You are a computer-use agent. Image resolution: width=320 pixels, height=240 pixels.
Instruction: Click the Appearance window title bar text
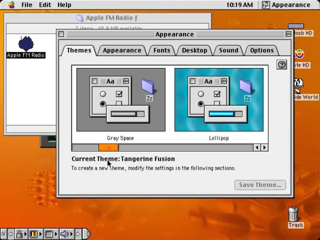[x=174, y=34]
